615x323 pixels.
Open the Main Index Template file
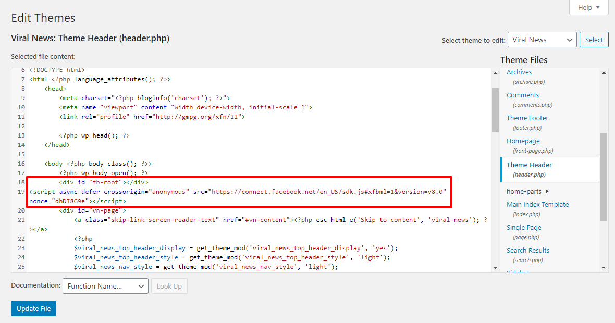coord(537,205)
